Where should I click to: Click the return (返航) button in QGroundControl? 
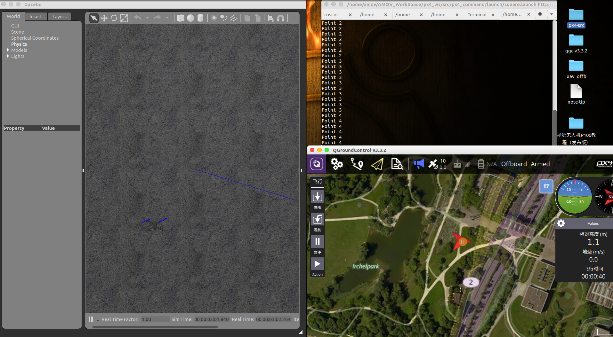(x=318, y=223)
